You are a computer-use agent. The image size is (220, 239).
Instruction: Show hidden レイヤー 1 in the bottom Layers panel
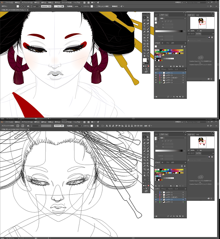[x=156, y=193]
